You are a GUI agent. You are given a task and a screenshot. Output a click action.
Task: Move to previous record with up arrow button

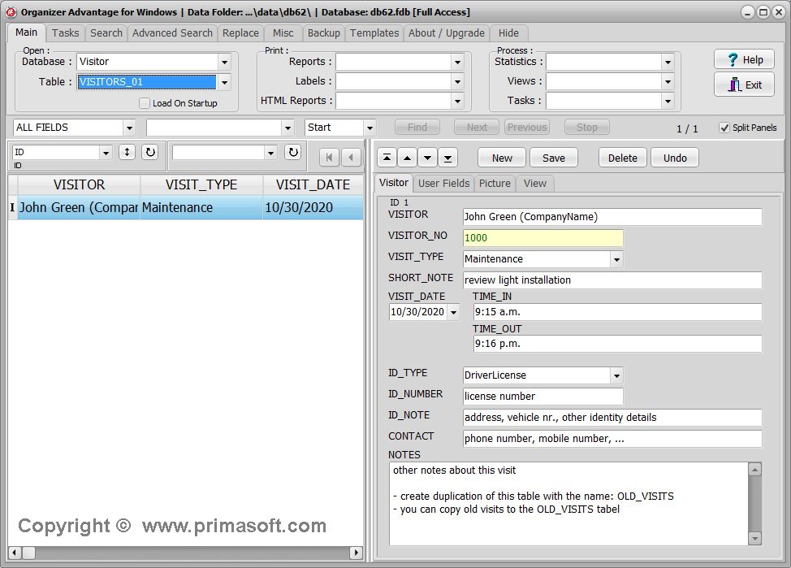(x=407, y=158)
